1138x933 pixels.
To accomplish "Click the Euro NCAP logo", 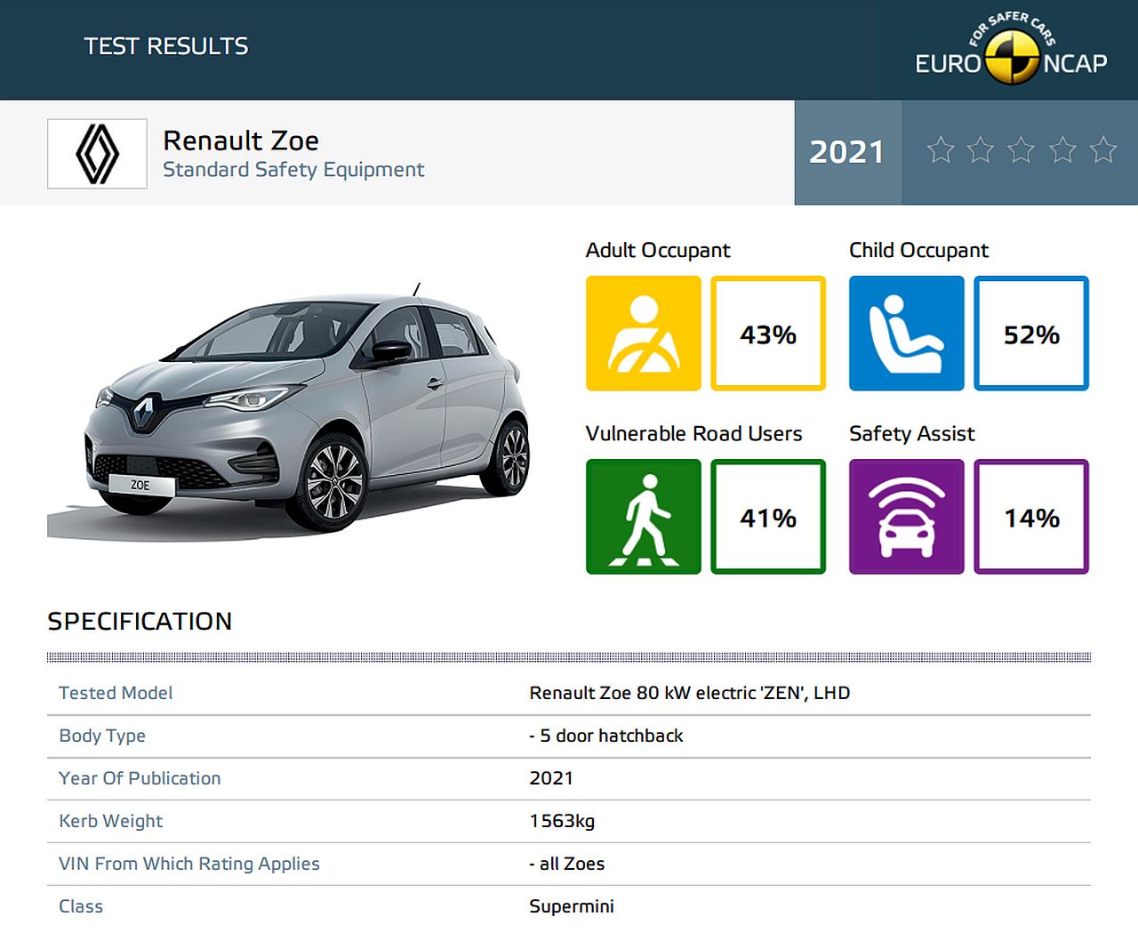I will 1011,49.
